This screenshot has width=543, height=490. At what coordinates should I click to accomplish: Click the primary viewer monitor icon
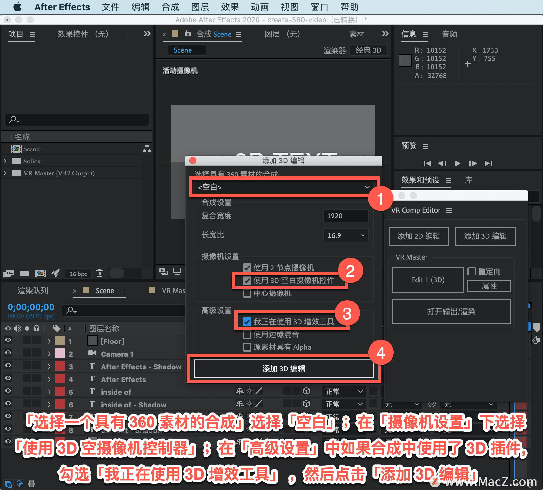(x=177, y=271)
